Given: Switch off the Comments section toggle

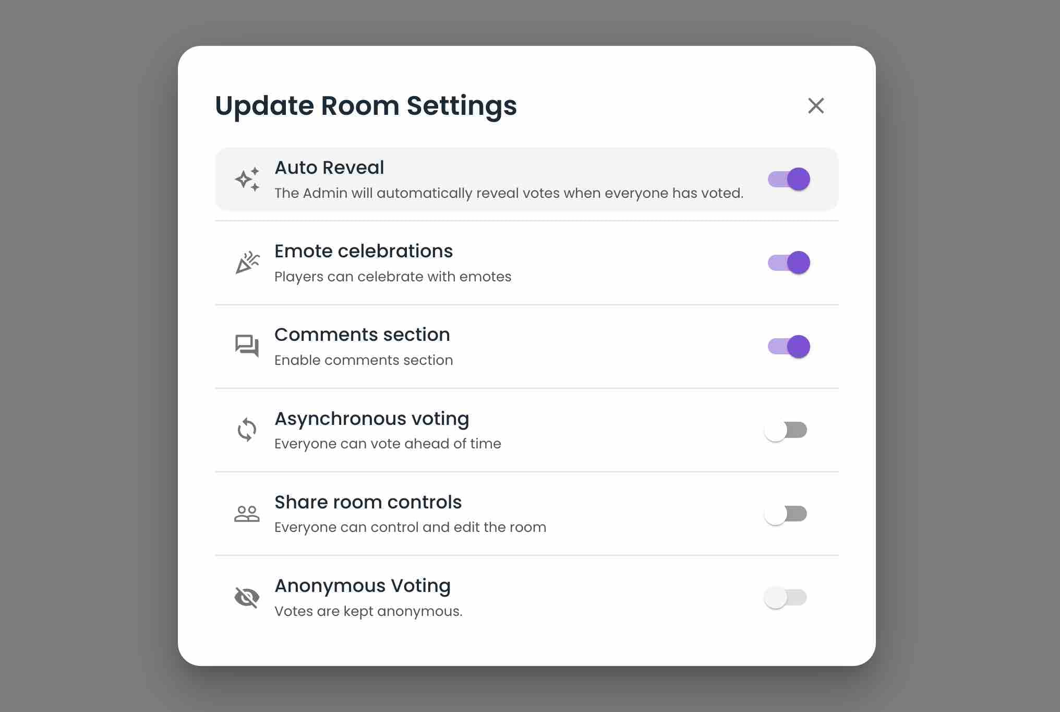Looking at the screenshot, I should pyautogui.click(x=788, y=347).
